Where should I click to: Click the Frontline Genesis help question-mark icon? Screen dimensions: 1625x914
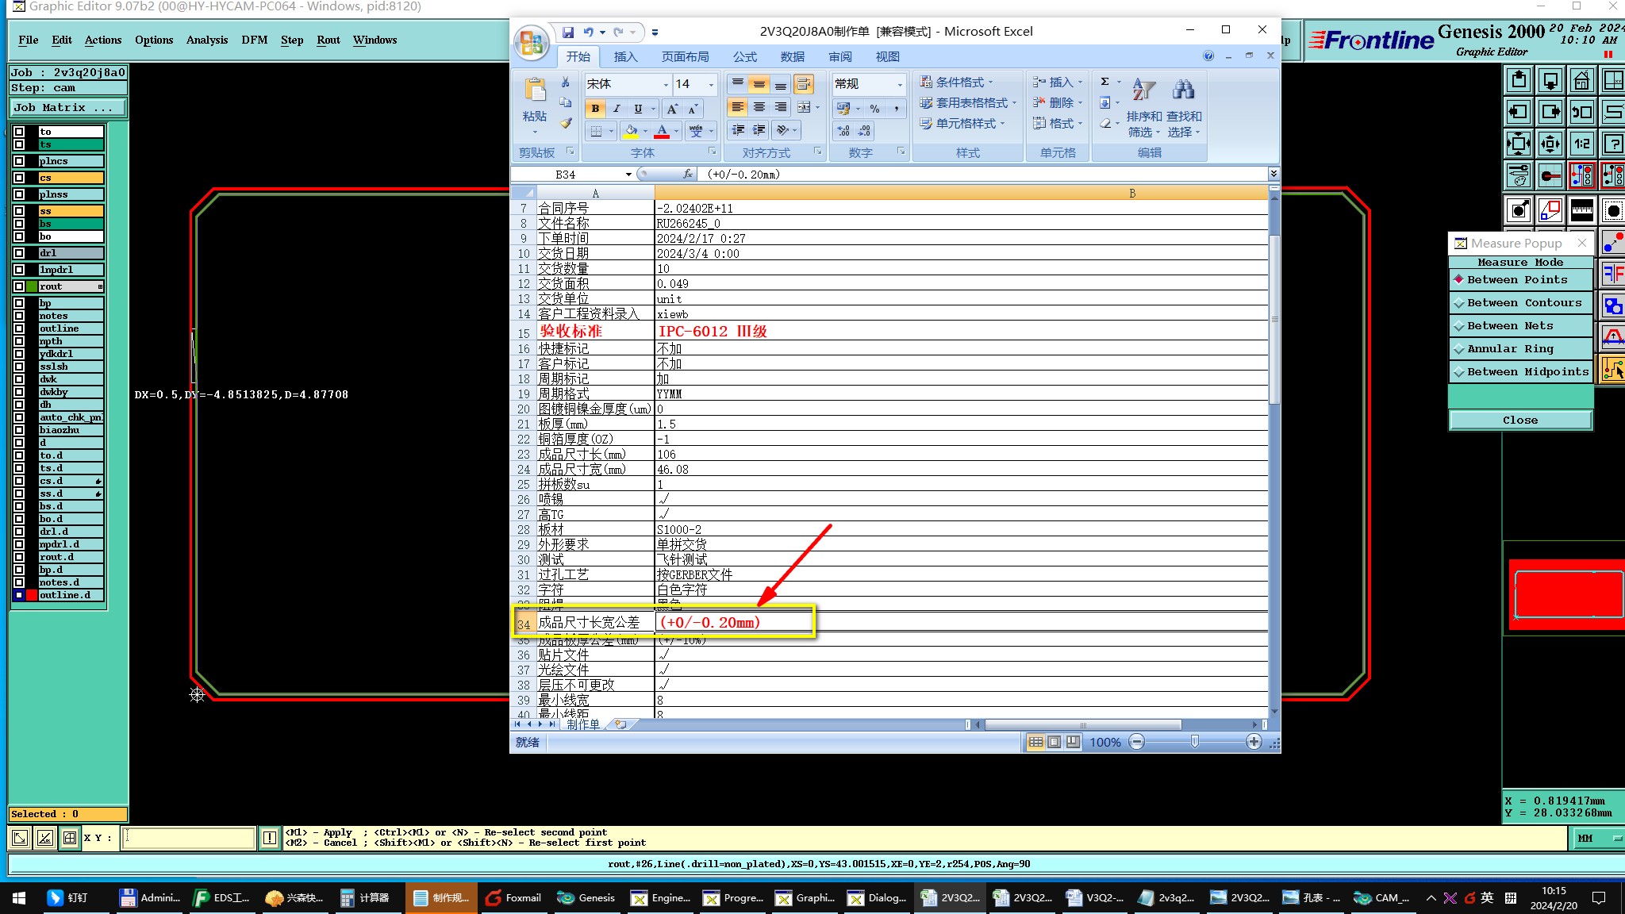point(1613,144)
